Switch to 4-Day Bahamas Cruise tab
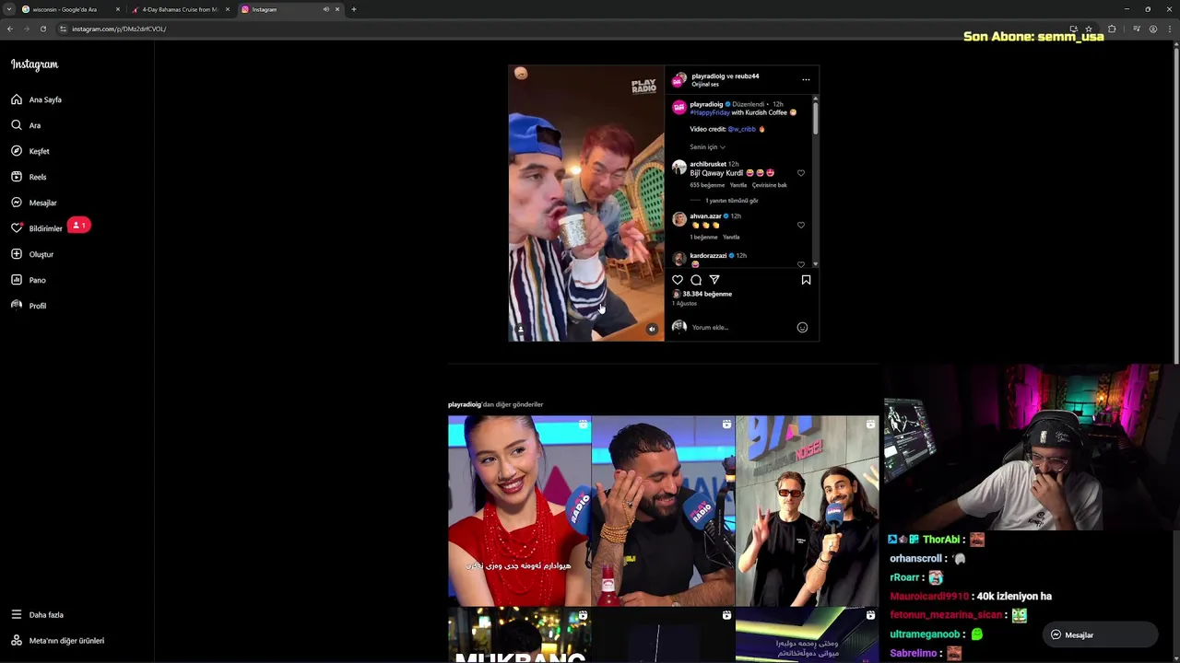Screen dimensions: 1180x663 tap(180, 9)
